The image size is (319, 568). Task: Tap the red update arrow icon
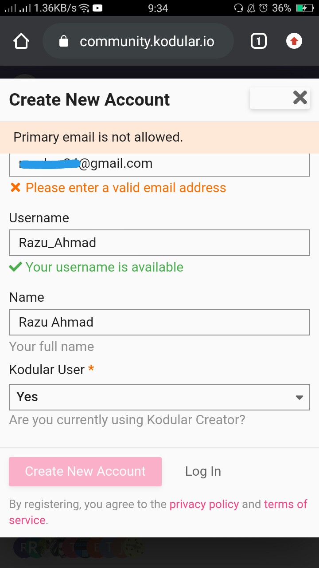pyautogui.click(x=294, y=42)
